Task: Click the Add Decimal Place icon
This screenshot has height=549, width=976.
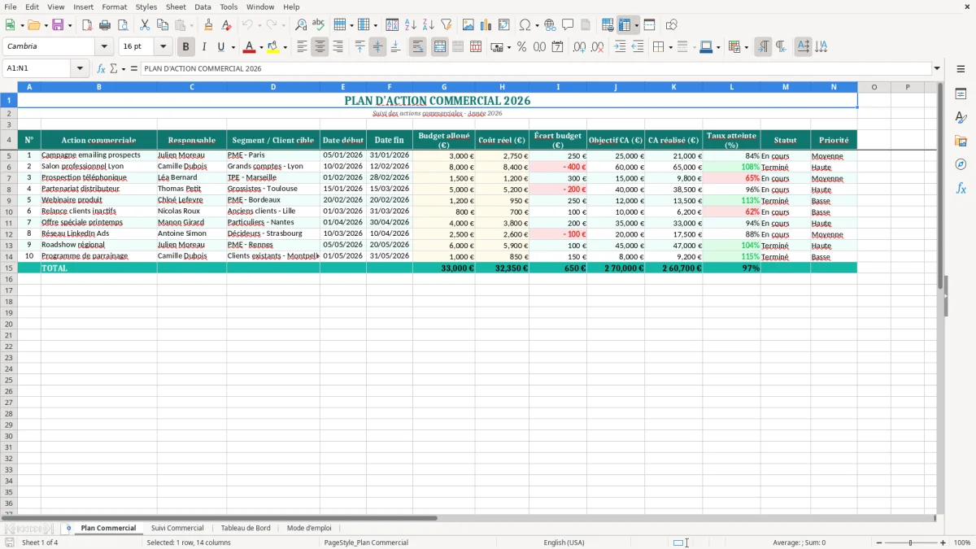Action: tap(579, 47)
